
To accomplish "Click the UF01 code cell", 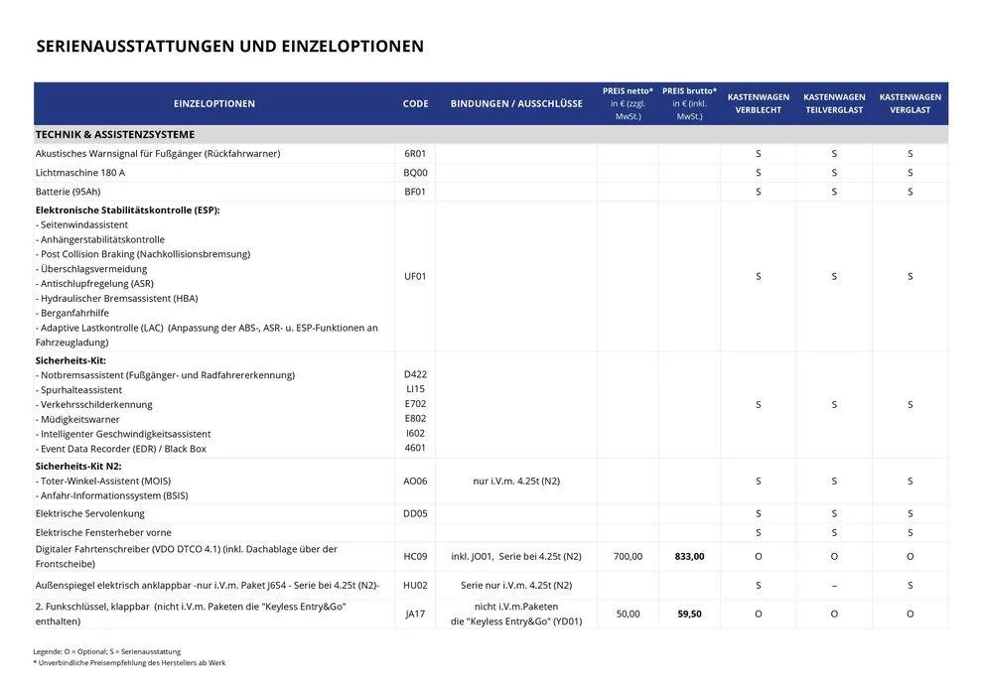I will [415, 276].
